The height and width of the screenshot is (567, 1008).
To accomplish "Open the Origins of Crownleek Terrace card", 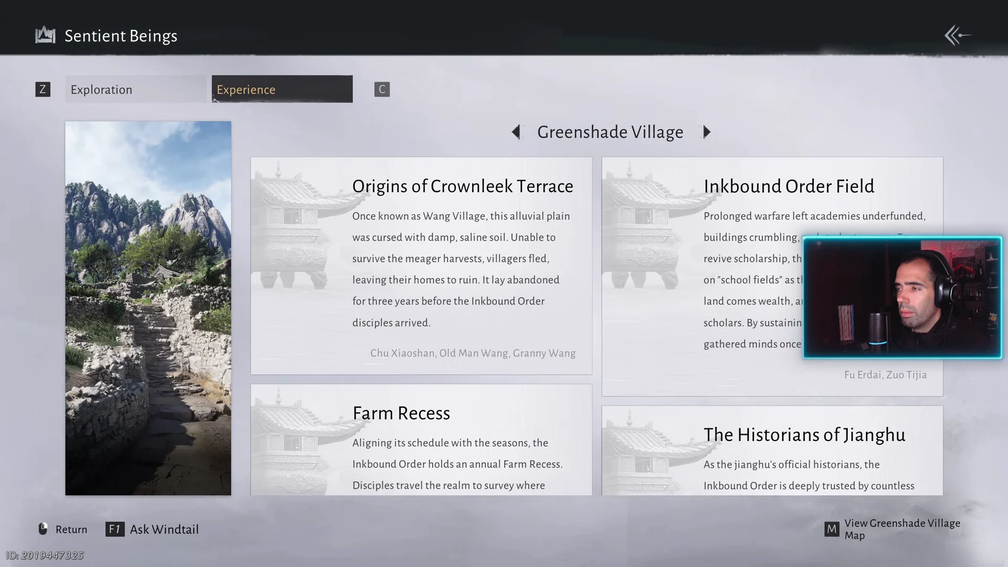I will [421, 266].
